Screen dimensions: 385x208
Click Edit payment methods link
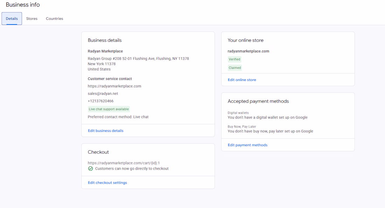pos(247,145)
